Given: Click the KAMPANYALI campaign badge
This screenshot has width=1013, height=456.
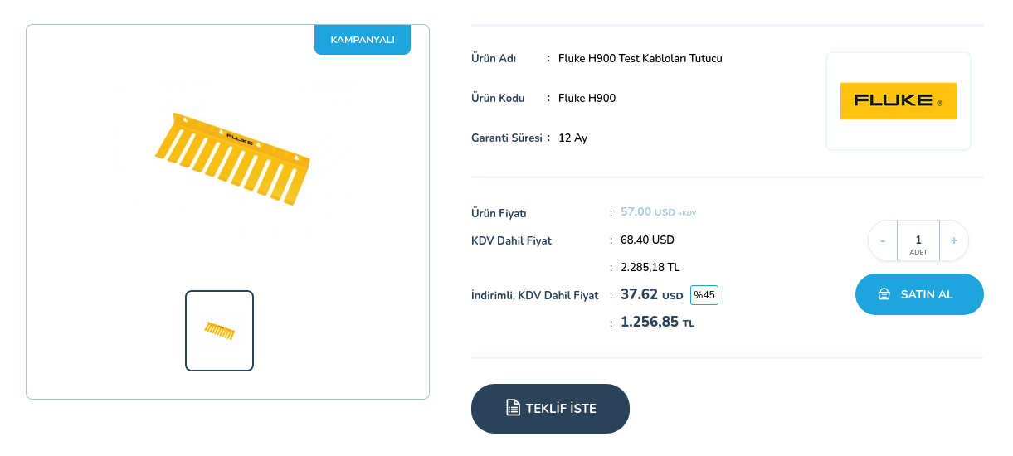Looking at the screenshot, I should coord(363,40).
